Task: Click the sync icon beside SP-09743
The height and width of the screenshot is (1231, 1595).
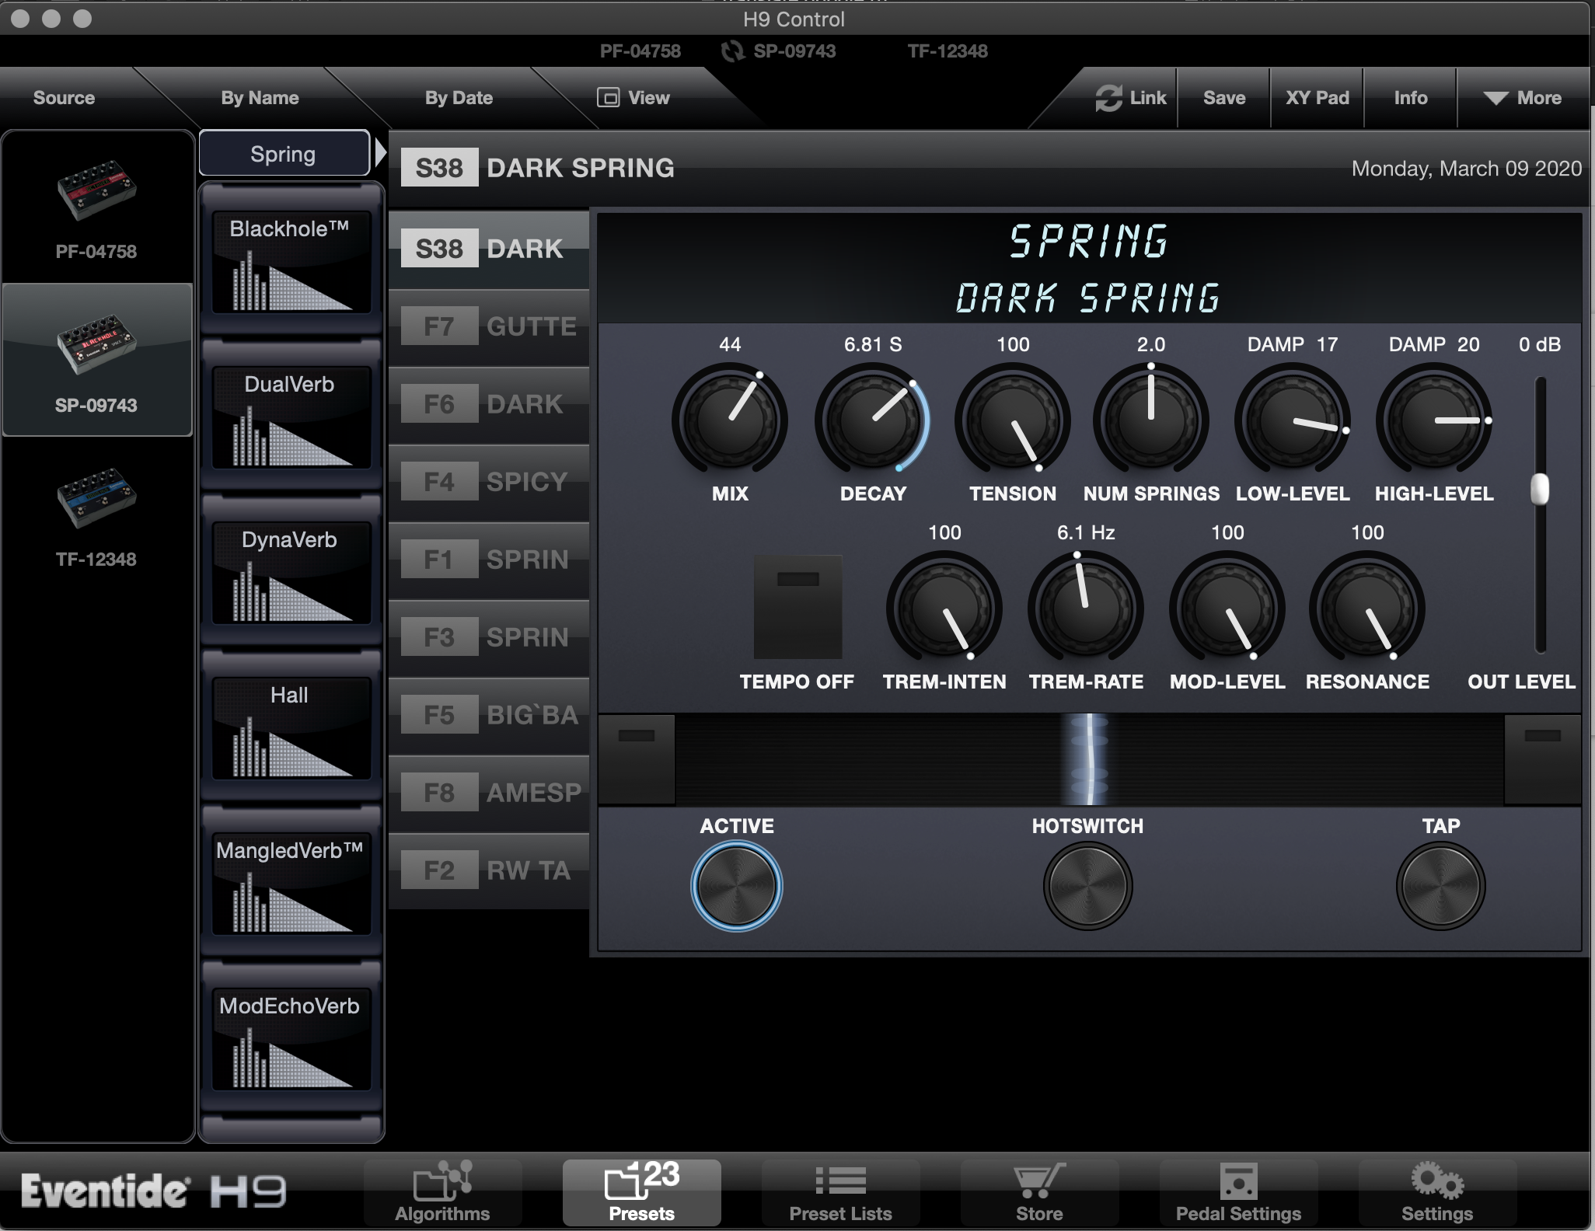Action: point(732,51)
